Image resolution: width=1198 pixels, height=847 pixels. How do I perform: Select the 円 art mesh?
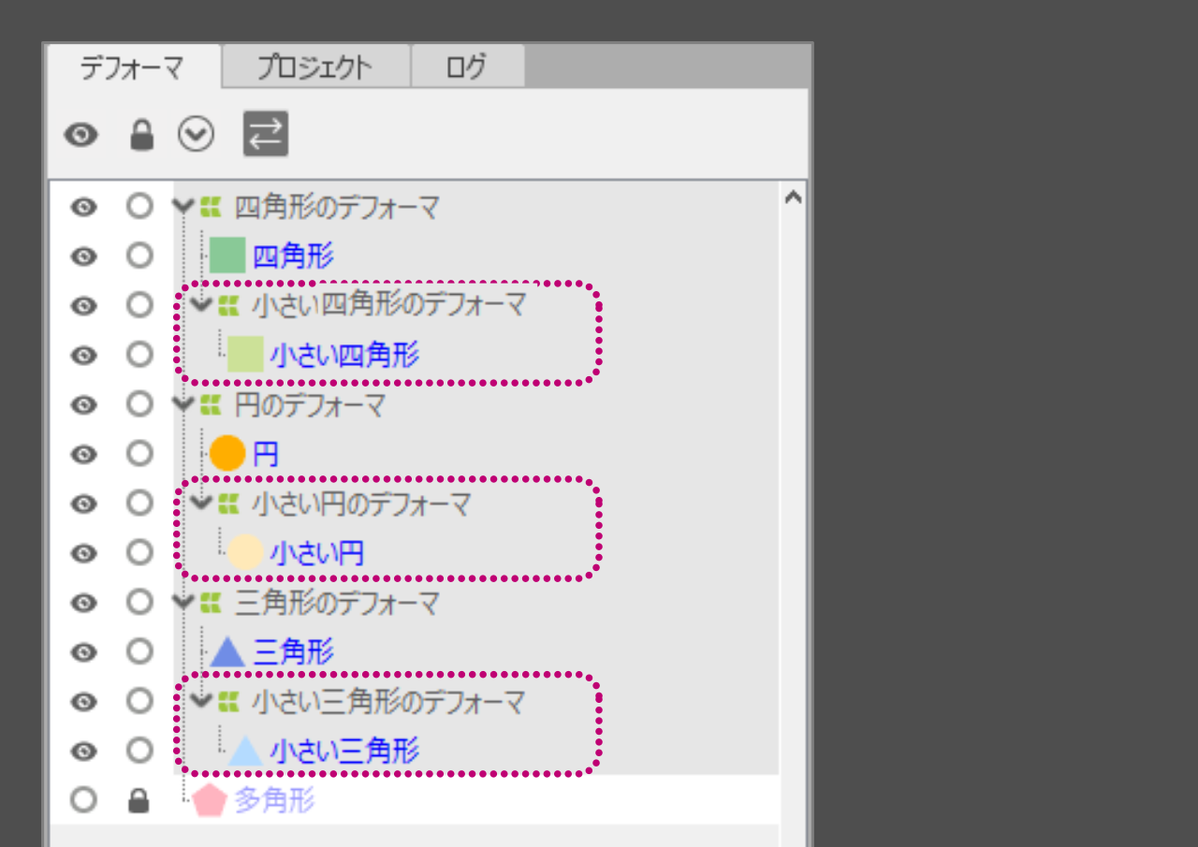coord(266,455)
